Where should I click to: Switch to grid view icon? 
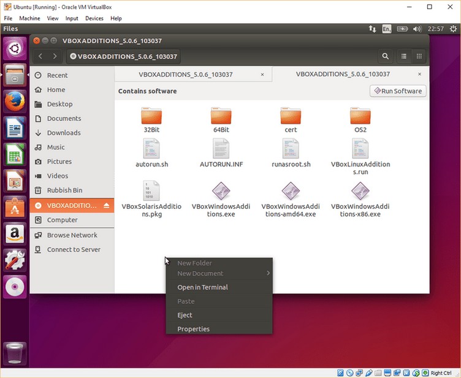point(419,56)
